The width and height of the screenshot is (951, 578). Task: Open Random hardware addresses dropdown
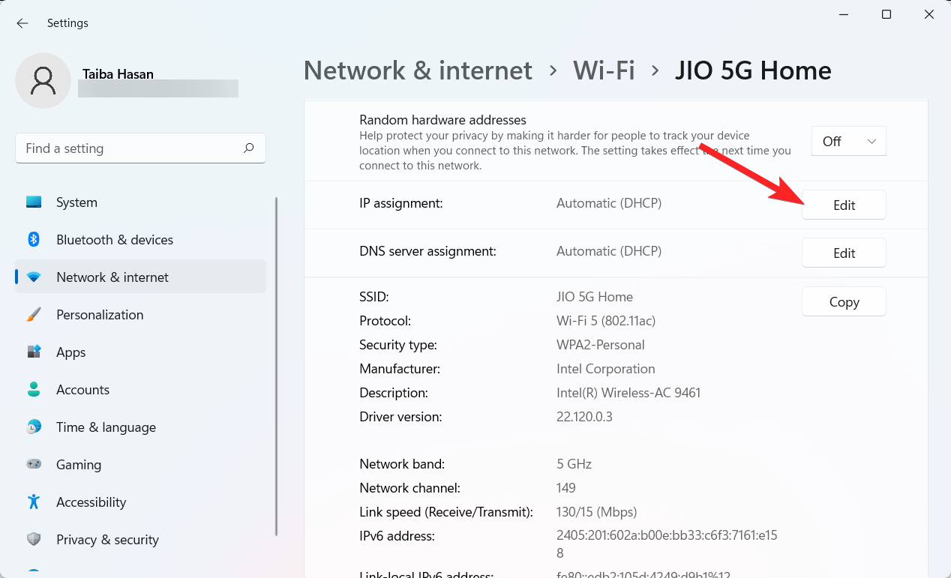(x=848, y=141)
